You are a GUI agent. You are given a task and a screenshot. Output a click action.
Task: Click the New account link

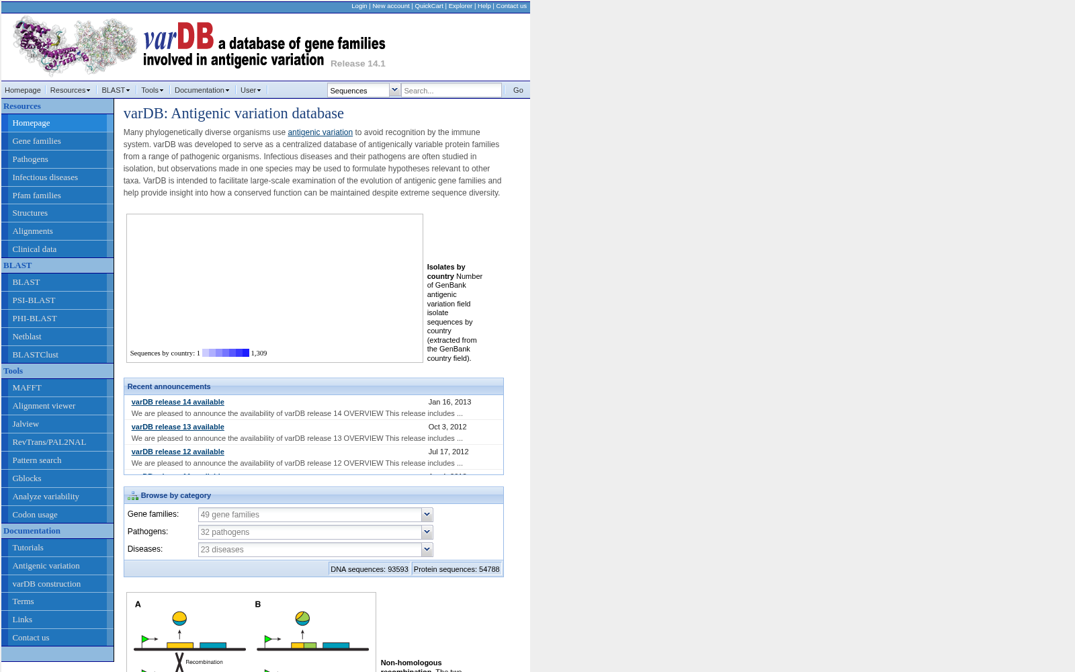391,6
